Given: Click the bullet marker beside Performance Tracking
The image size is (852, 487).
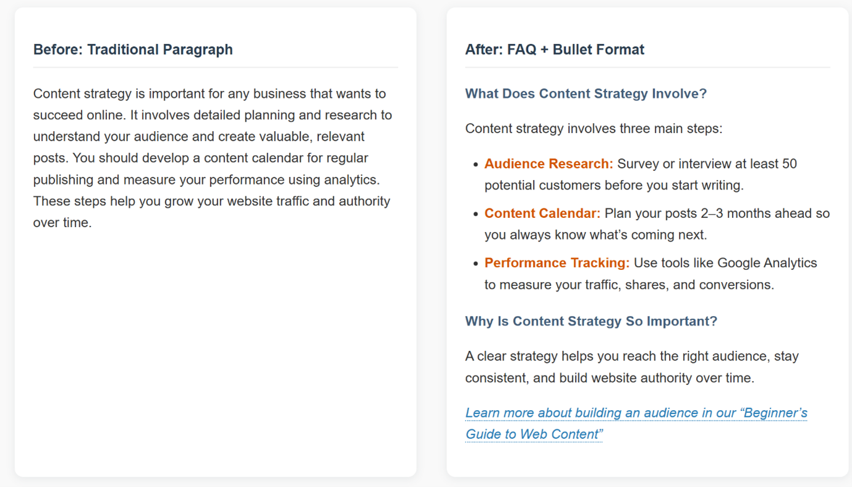Looking at the screenshot, I should coord(475,264).
